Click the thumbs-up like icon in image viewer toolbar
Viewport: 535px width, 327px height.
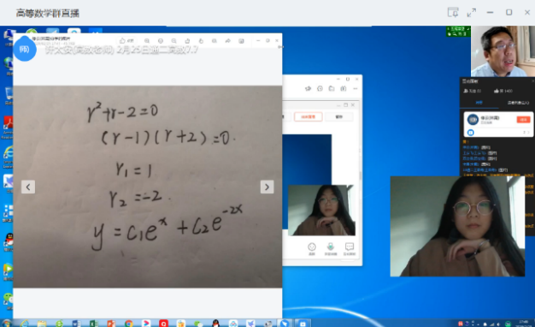pyautogui.click(x=122, y=41)
